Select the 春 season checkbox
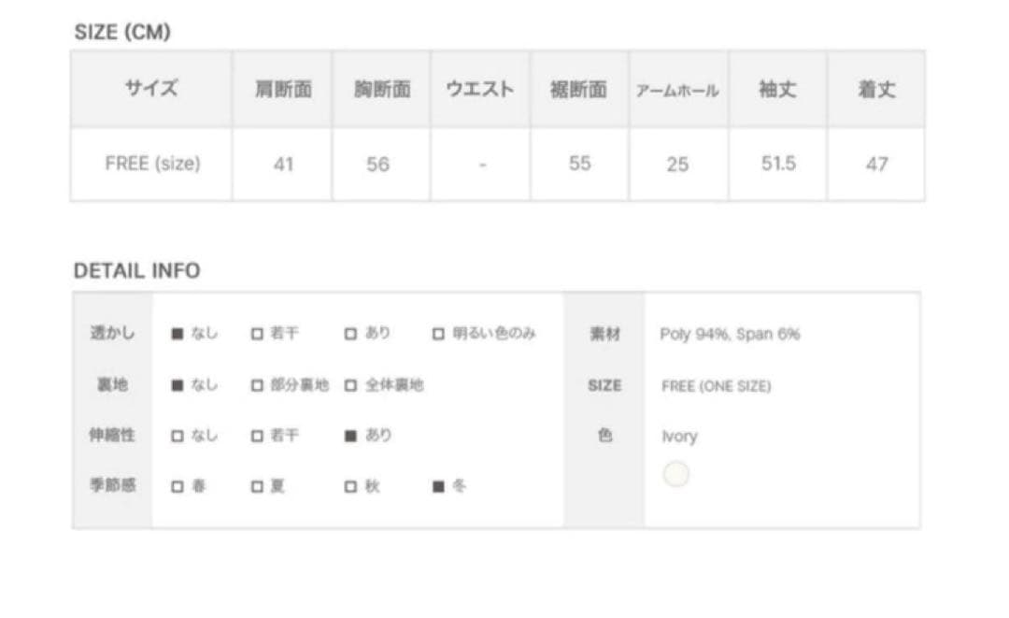Image resolution: width=1009 pixels, height=618 pixels. 177,486
